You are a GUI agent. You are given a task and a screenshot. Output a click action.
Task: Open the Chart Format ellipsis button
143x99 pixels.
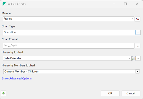point(137,46)
